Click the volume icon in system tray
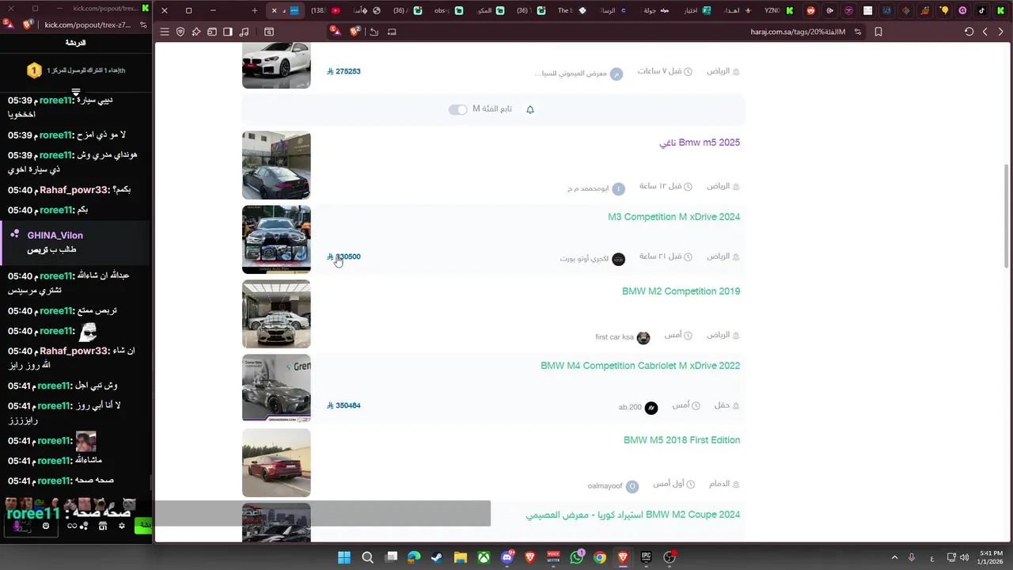Image resolution: width=1013 pixels, height=570 pixels. click(964, 557)
